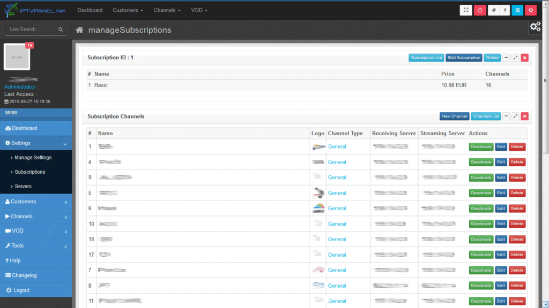Click the red hand icon button
This screenshot has height=308, width=549.
click(480, 10)
